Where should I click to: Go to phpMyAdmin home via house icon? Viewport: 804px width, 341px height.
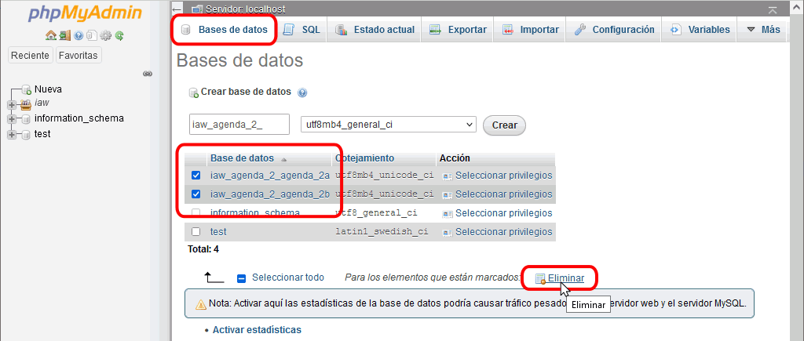[50, 35]
